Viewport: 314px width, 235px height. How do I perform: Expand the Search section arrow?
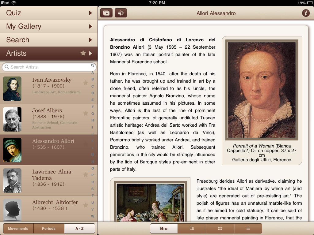[90, 40]
